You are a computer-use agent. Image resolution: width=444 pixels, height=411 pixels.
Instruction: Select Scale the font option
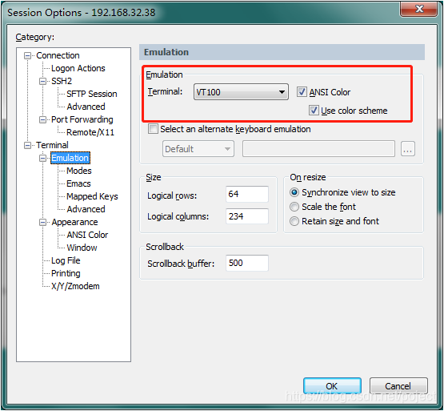click(294, 207)
